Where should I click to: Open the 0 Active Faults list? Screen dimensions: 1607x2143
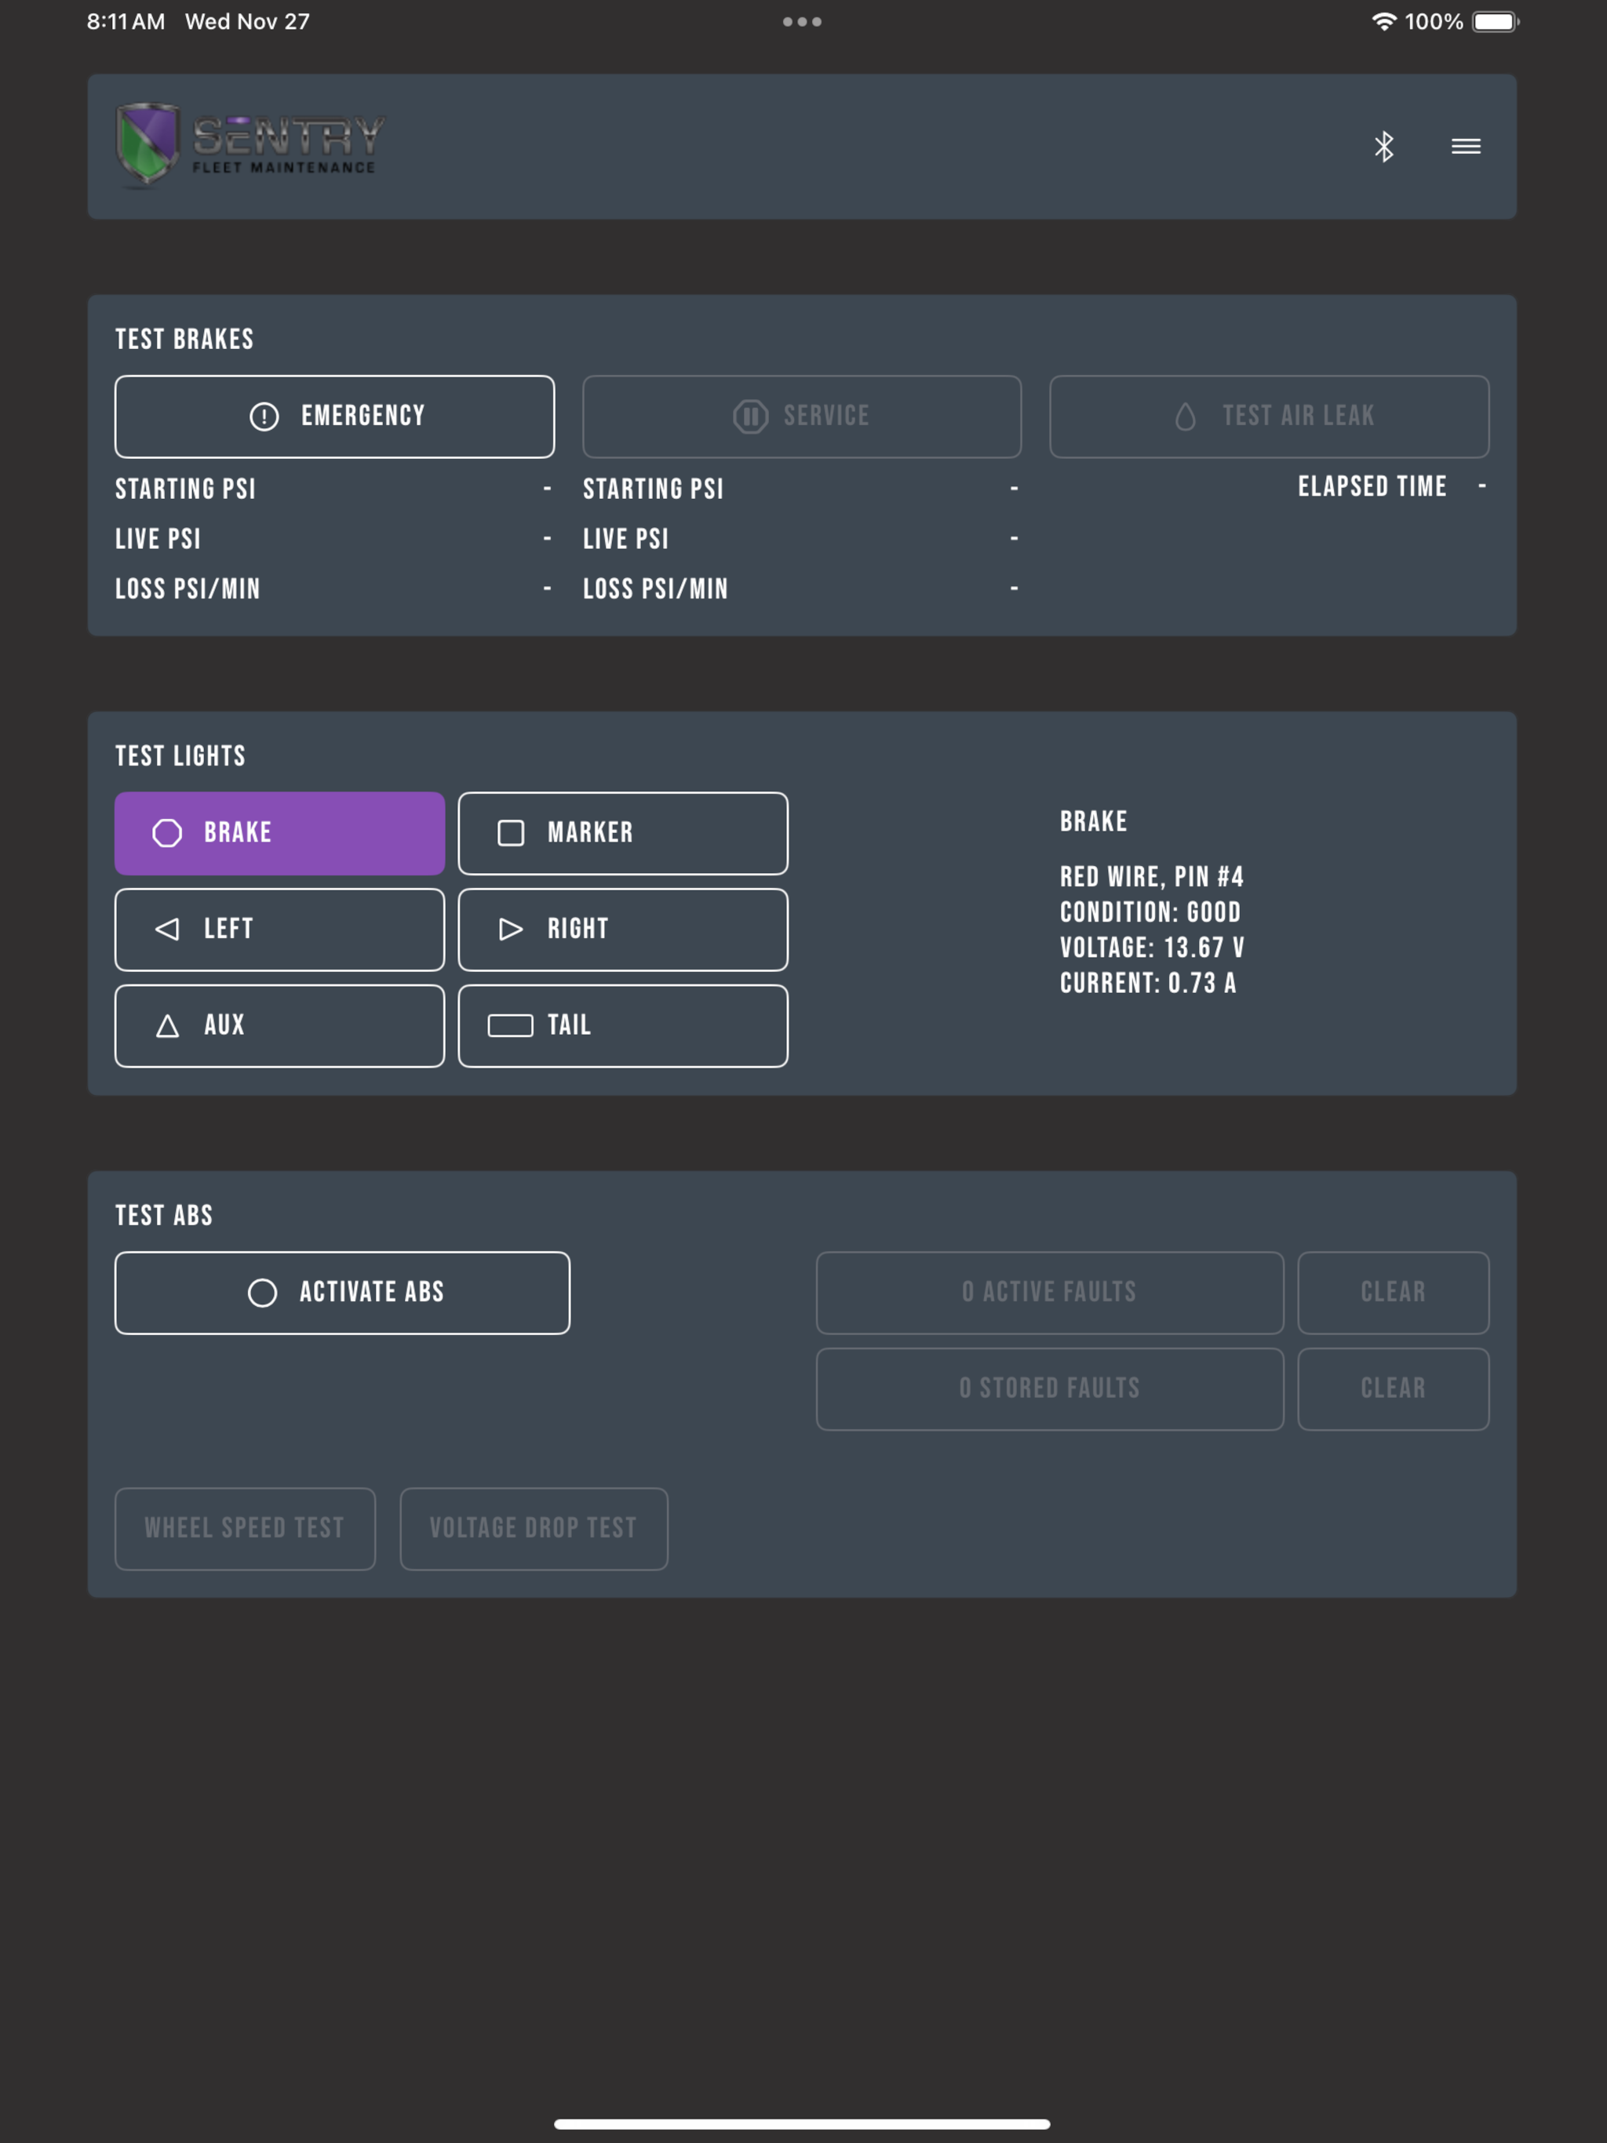click(1050, 1293)
